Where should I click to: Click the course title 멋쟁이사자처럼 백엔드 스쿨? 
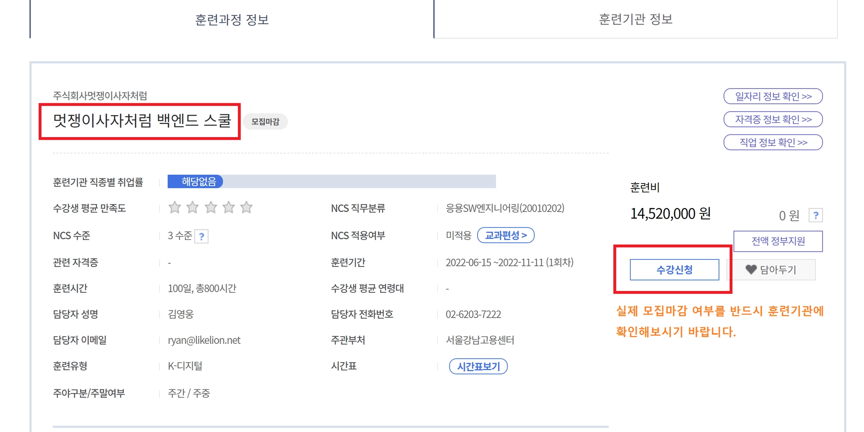(x=142, y=121)
